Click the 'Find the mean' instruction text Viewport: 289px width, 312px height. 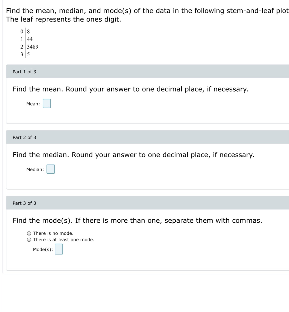click(x=130, y=89)
